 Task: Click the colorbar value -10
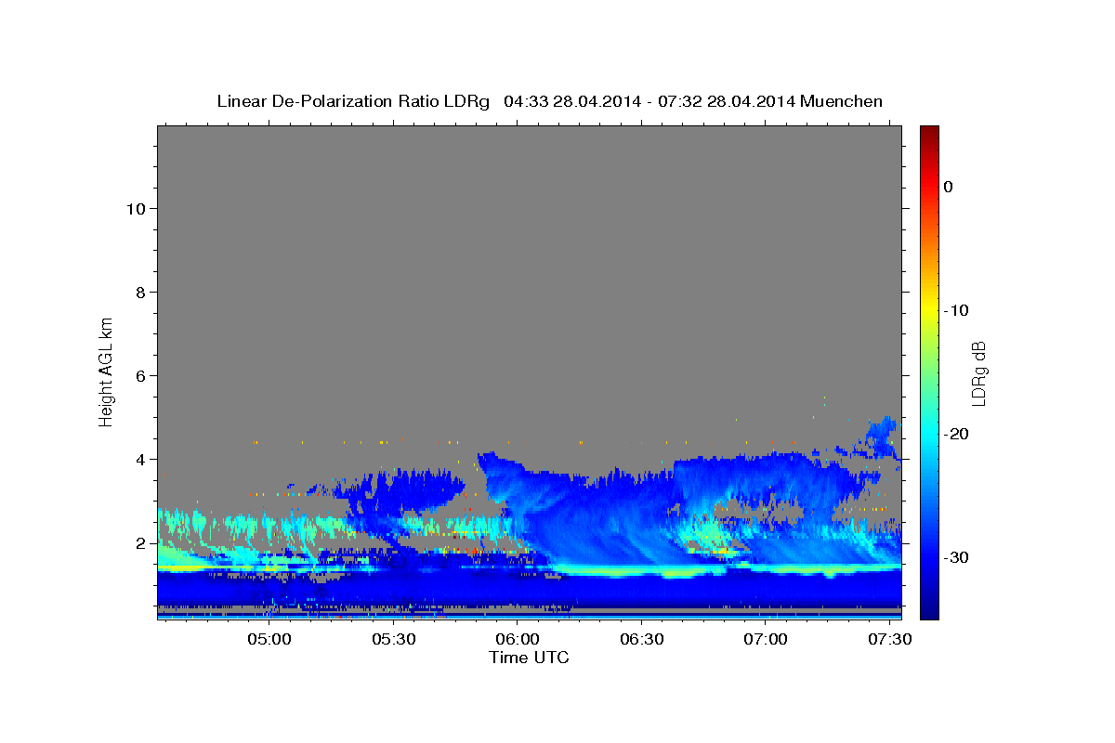957,310
